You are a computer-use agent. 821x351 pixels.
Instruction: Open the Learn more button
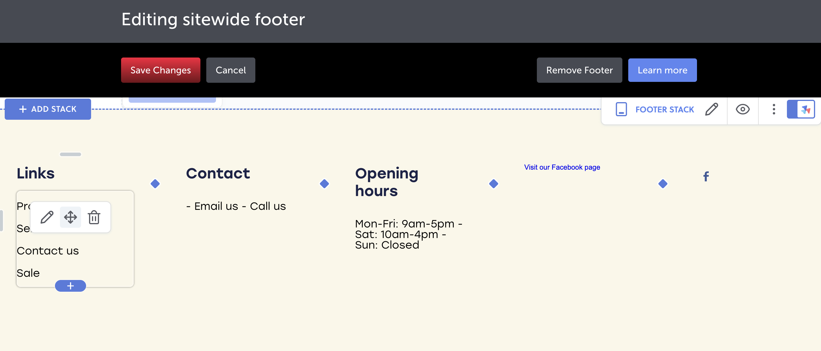click(x=662, y=70)
